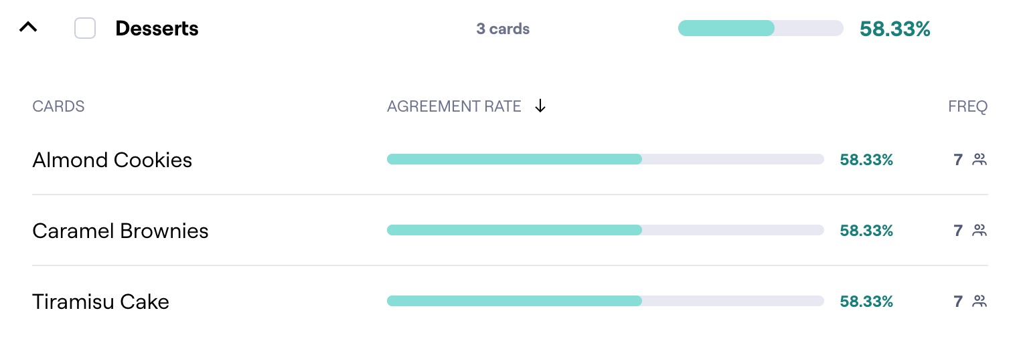The width and height of the screenshot is (1019, 349).
Task: Click the Tiramisu Cake agreement rate bar
Action: [x=605, y=301]
